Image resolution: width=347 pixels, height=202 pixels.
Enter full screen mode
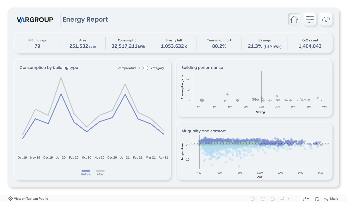click(x=317, y=199)
